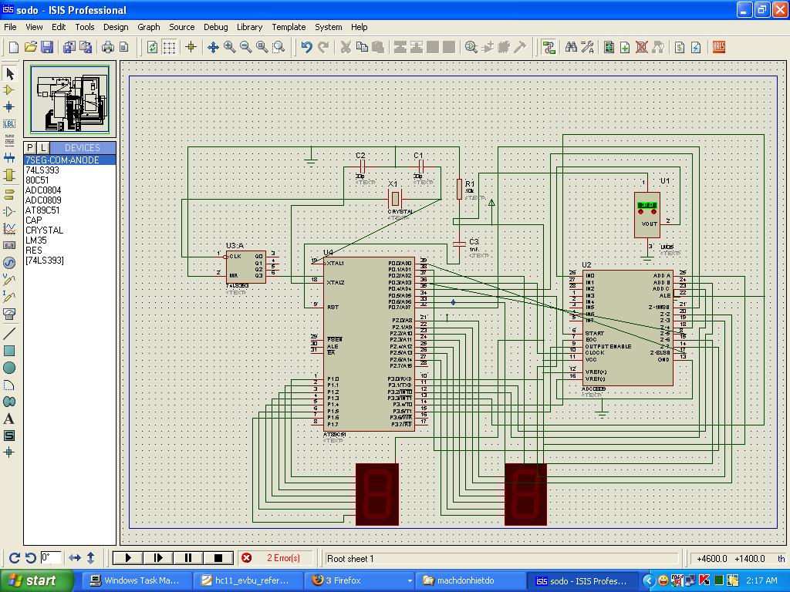Toggle the grid display button
The width and height of the screenshot is (790, 592).
tap(169, 47)
